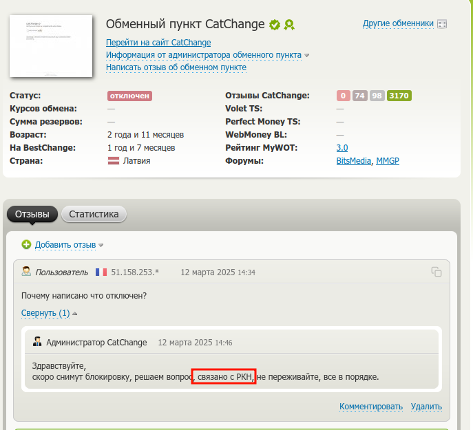Click the Сумма резервов: label

pyautogui.click(x=46, y=122)
